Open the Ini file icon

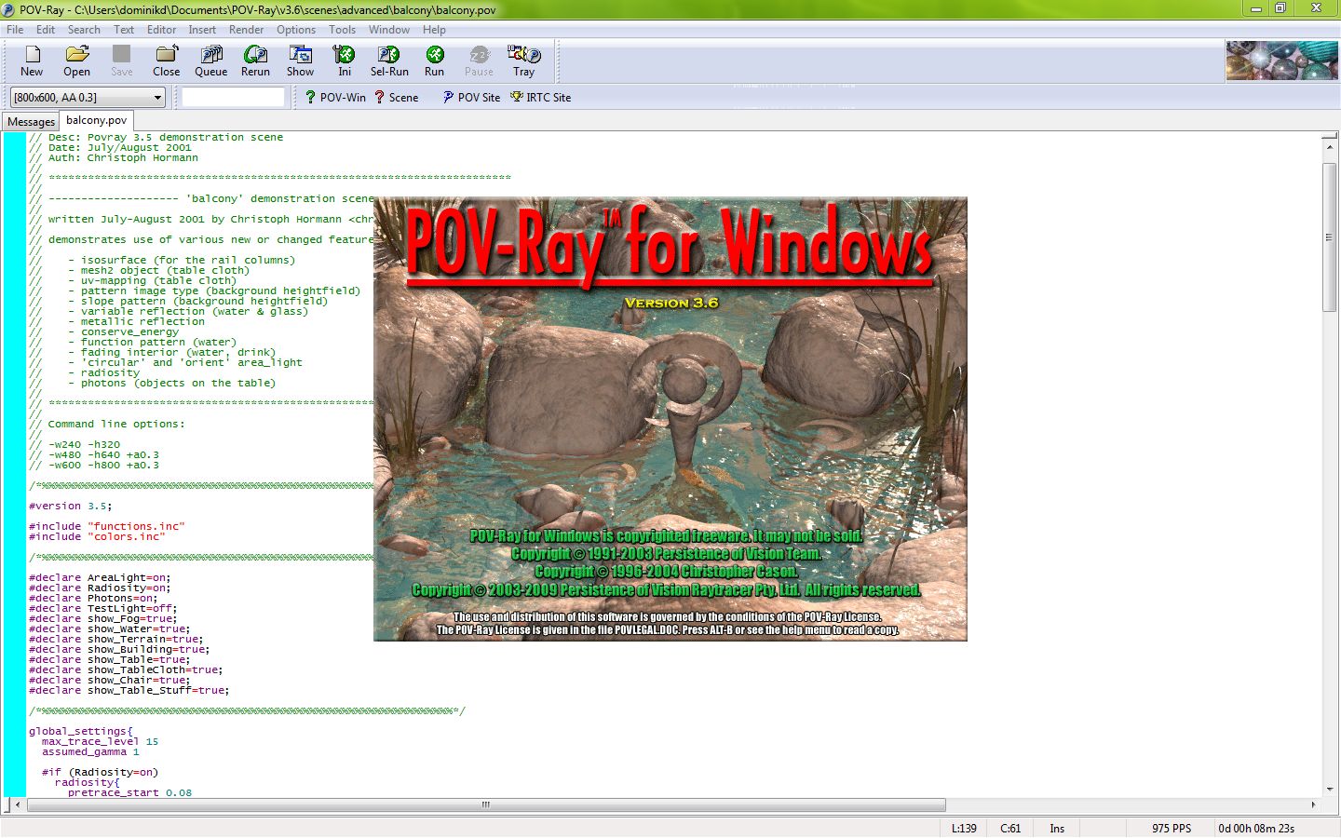[x=345, y=61]
